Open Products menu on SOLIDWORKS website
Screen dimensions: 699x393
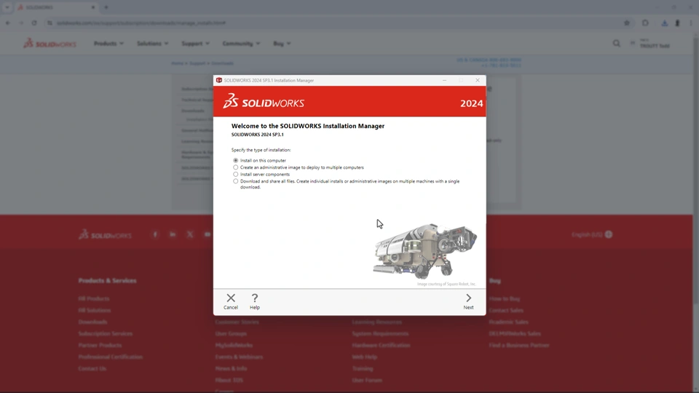(x=108, y=44)
